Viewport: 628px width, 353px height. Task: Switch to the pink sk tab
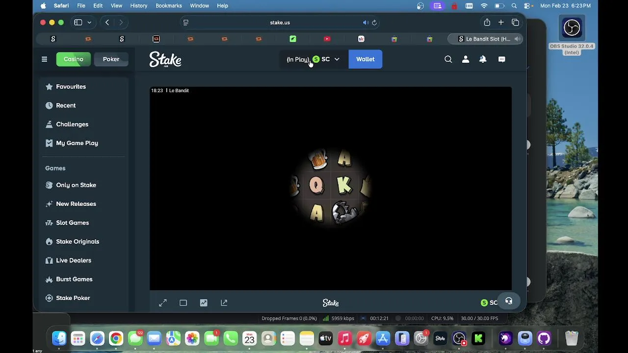[361, 39]
